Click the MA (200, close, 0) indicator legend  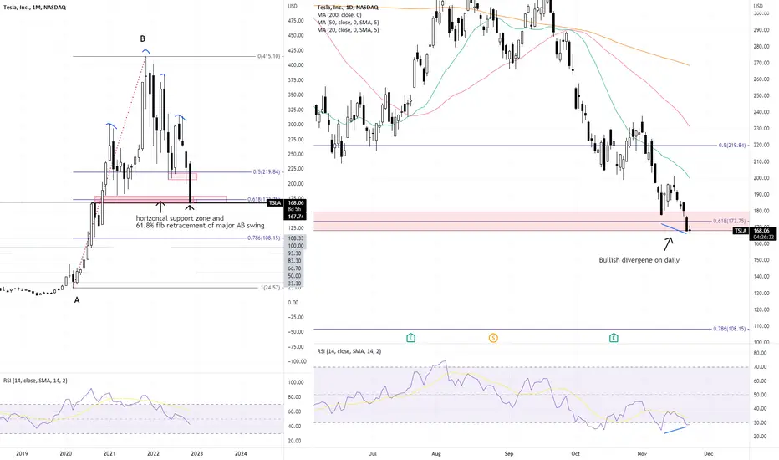339,15
